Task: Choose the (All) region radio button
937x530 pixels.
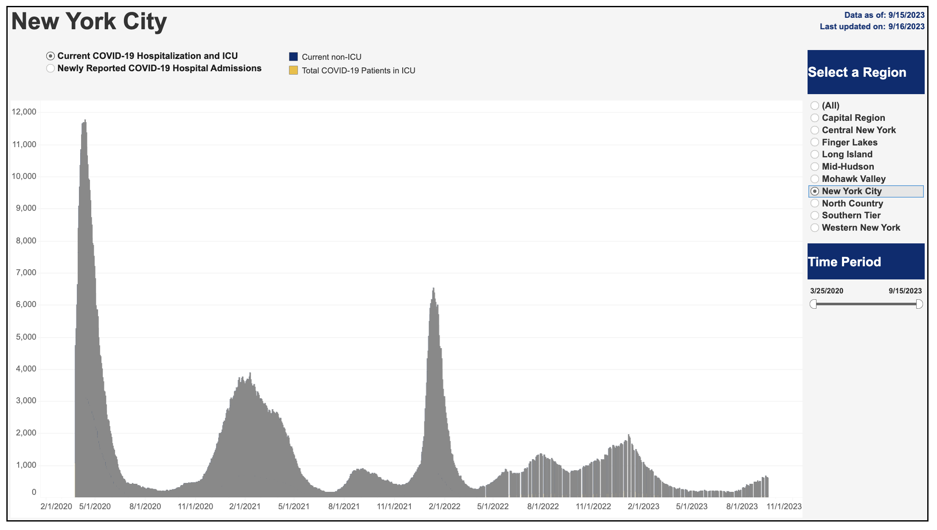Action: pyautogui.click(x=815, y=106)
